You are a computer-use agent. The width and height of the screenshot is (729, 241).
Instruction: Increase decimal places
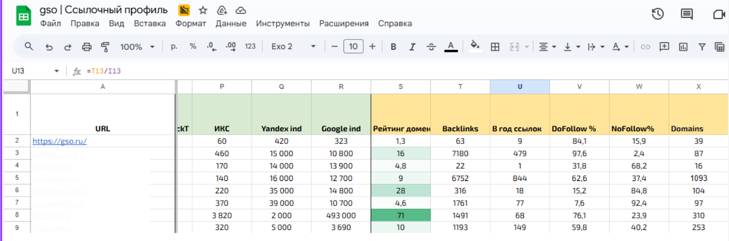pyautogui.click(x=231, y=46)
